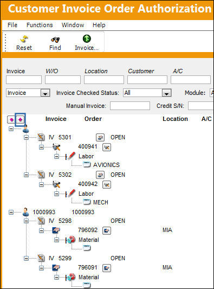
Task: Open the Help menu
Action: 99,25
